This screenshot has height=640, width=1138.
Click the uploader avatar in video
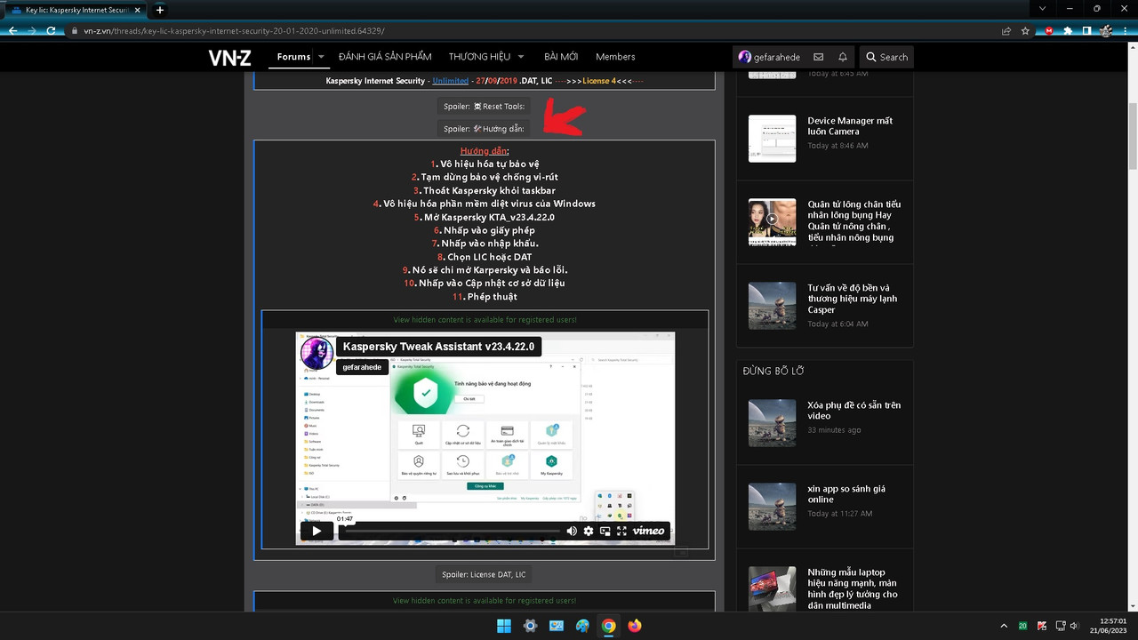coord(317,353)
